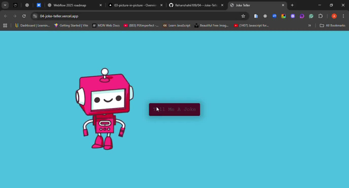This screenshot has height=188, width=349.
Task: Close the GitHub Joke-Teller tab
Action: (222, 5)
